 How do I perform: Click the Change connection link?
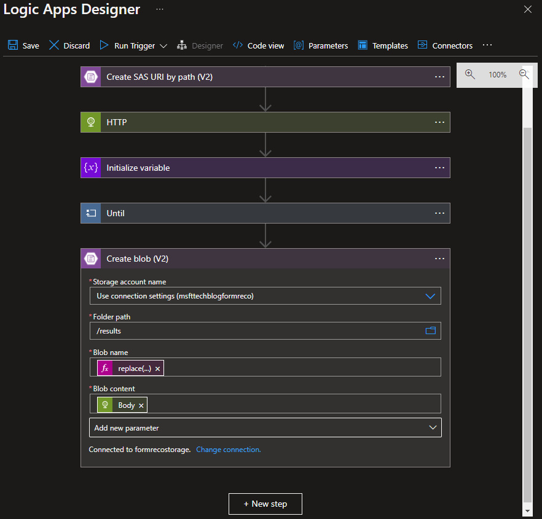[228, 450]
